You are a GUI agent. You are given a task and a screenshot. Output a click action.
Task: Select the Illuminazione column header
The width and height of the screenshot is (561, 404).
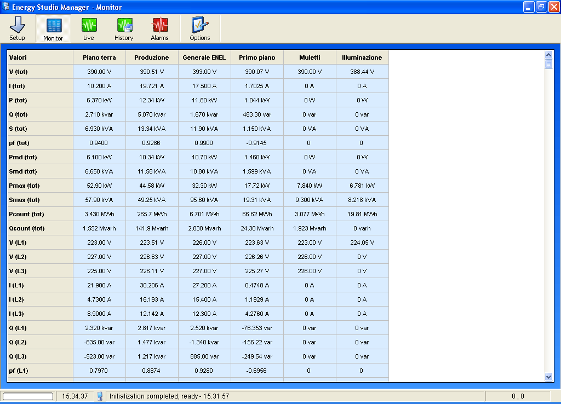pyautogui.click(x=362, y=57)
